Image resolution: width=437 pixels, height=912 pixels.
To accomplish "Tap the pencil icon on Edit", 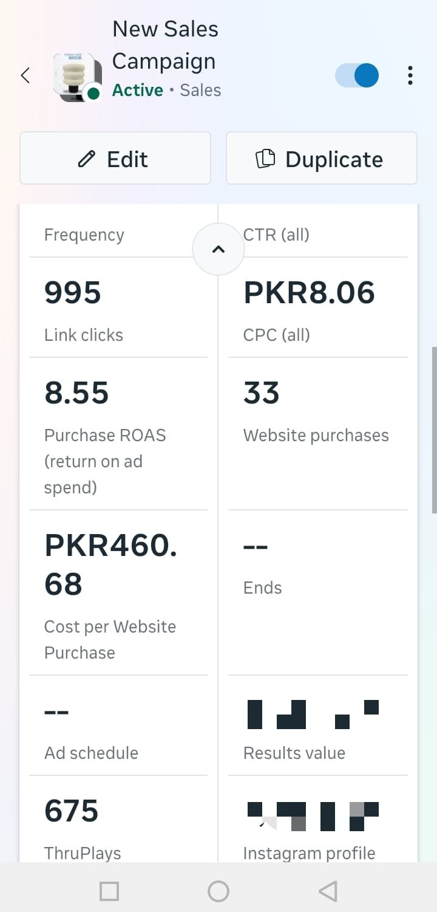I will [x=87, y=159].
